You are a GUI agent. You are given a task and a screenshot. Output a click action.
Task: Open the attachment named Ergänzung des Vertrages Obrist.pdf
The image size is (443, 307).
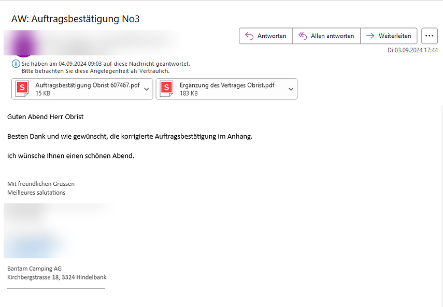tap(227, 85)
